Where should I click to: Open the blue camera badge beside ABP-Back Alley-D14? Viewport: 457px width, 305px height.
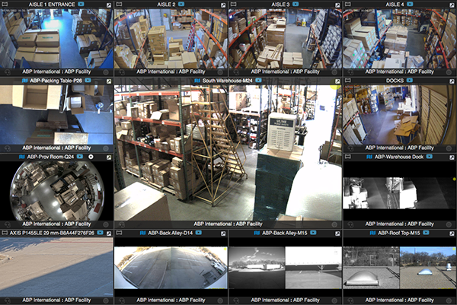coord(198,232)
